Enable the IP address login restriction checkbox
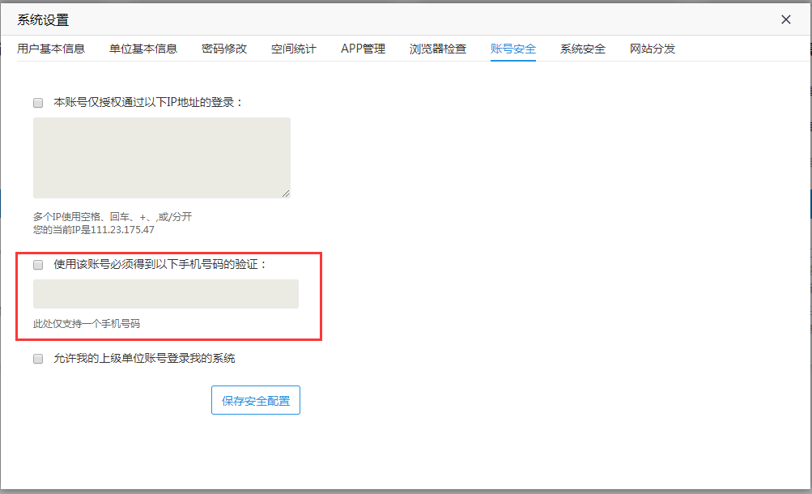 38,103
